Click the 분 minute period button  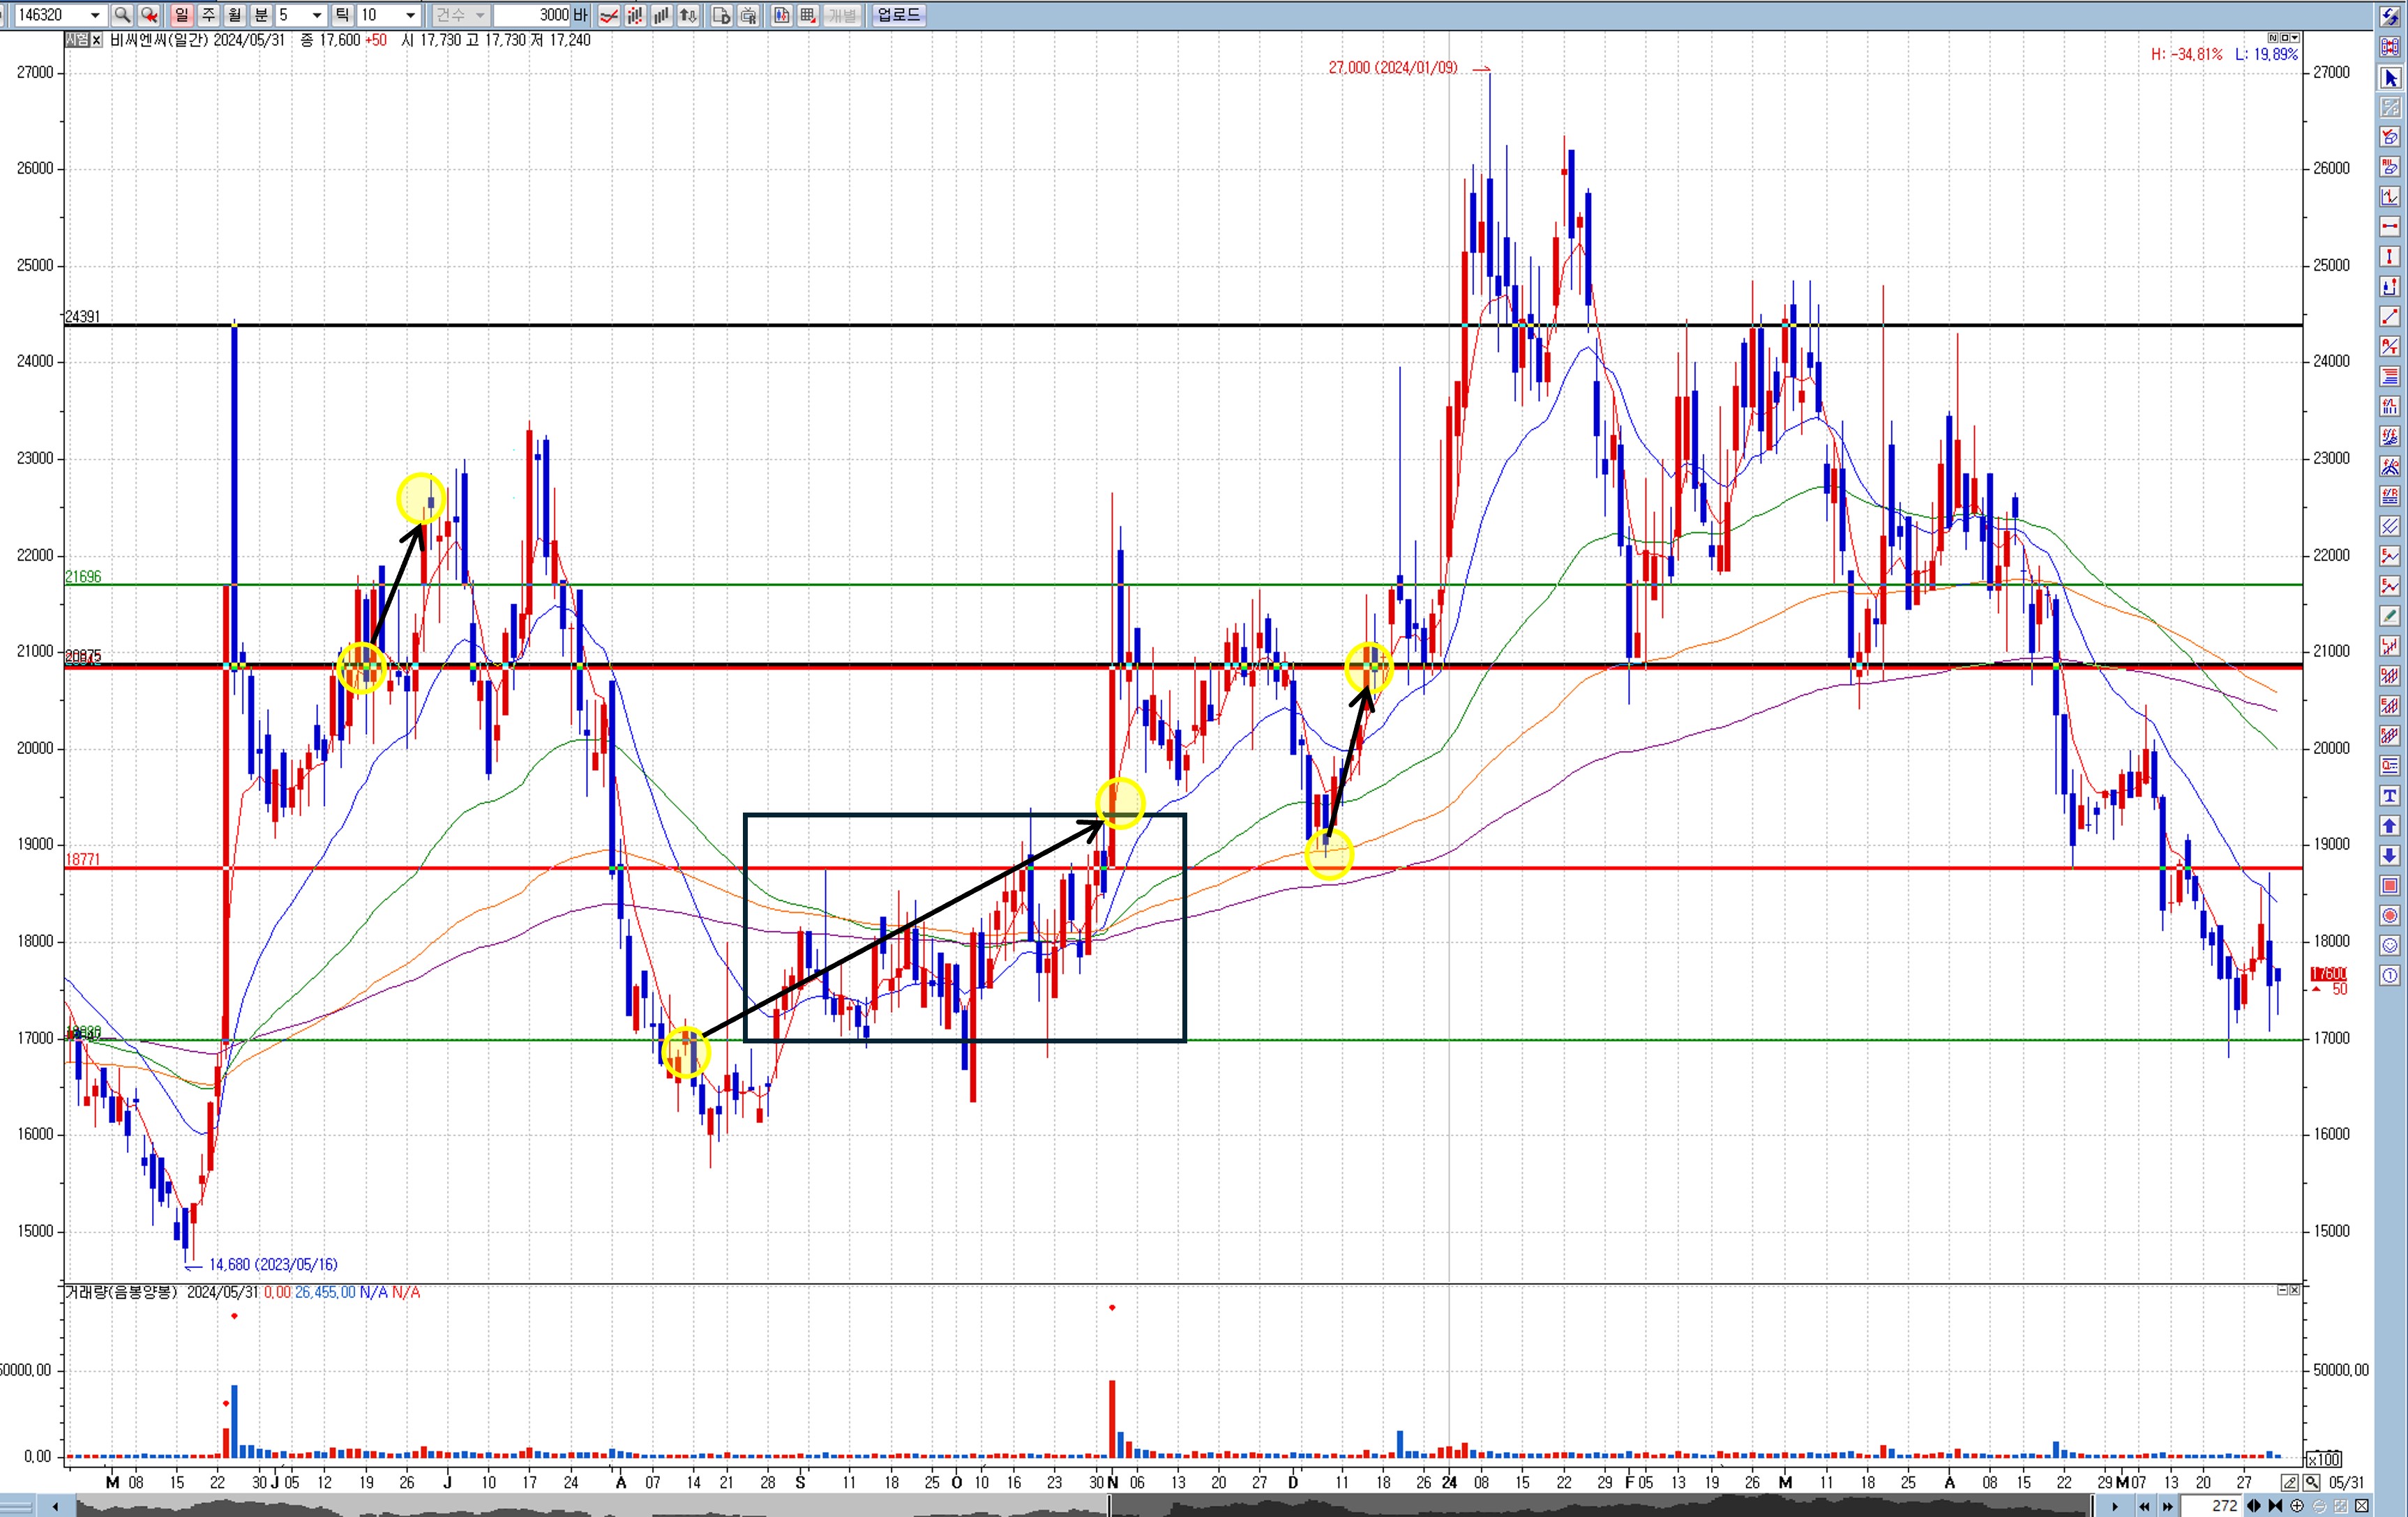261,15
